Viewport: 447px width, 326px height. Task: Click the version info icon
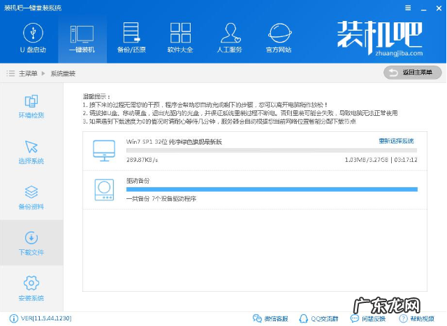13,318
